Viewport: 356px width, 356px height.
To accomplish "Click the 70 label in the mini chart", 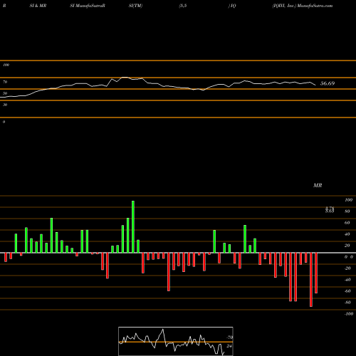I will click(230, 337).
